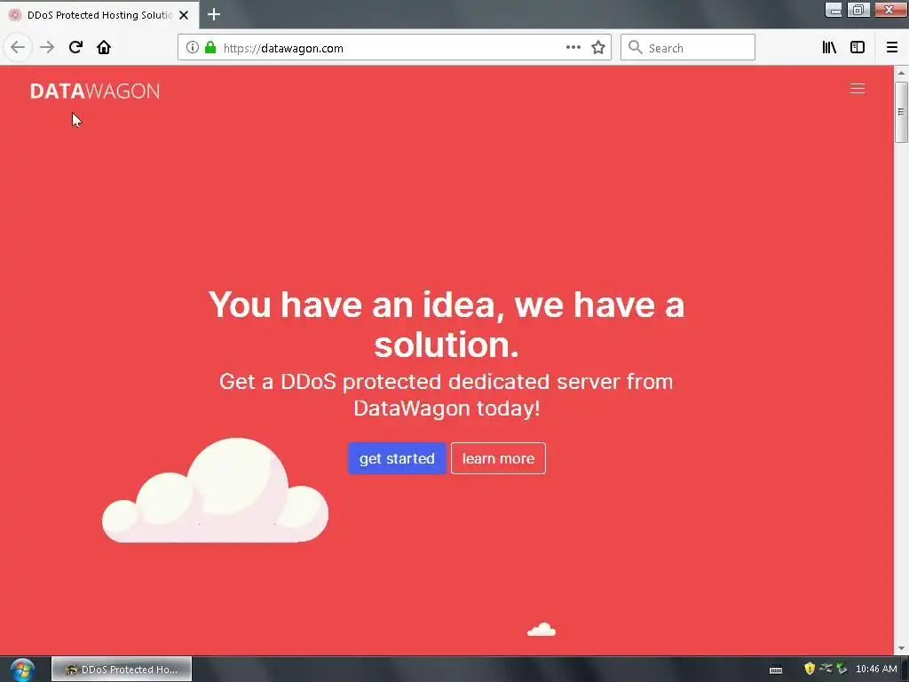Click the taskbar clock showing 10:46 AM
This screenshot has width=909, height=682.
[x=876, y=669]
